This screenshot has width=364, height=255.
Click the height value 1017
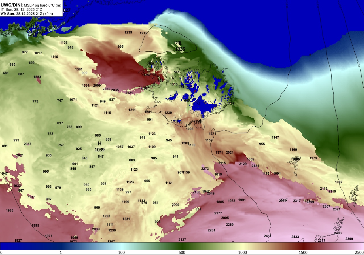coord(38,53)
